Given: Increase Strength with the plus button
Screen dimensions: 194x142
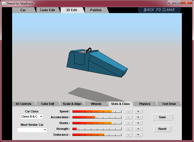Looking at the screenshot, I should pos(138,129).
